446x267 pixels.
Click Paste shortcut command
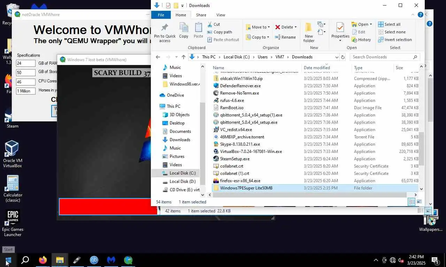point(223,40)
